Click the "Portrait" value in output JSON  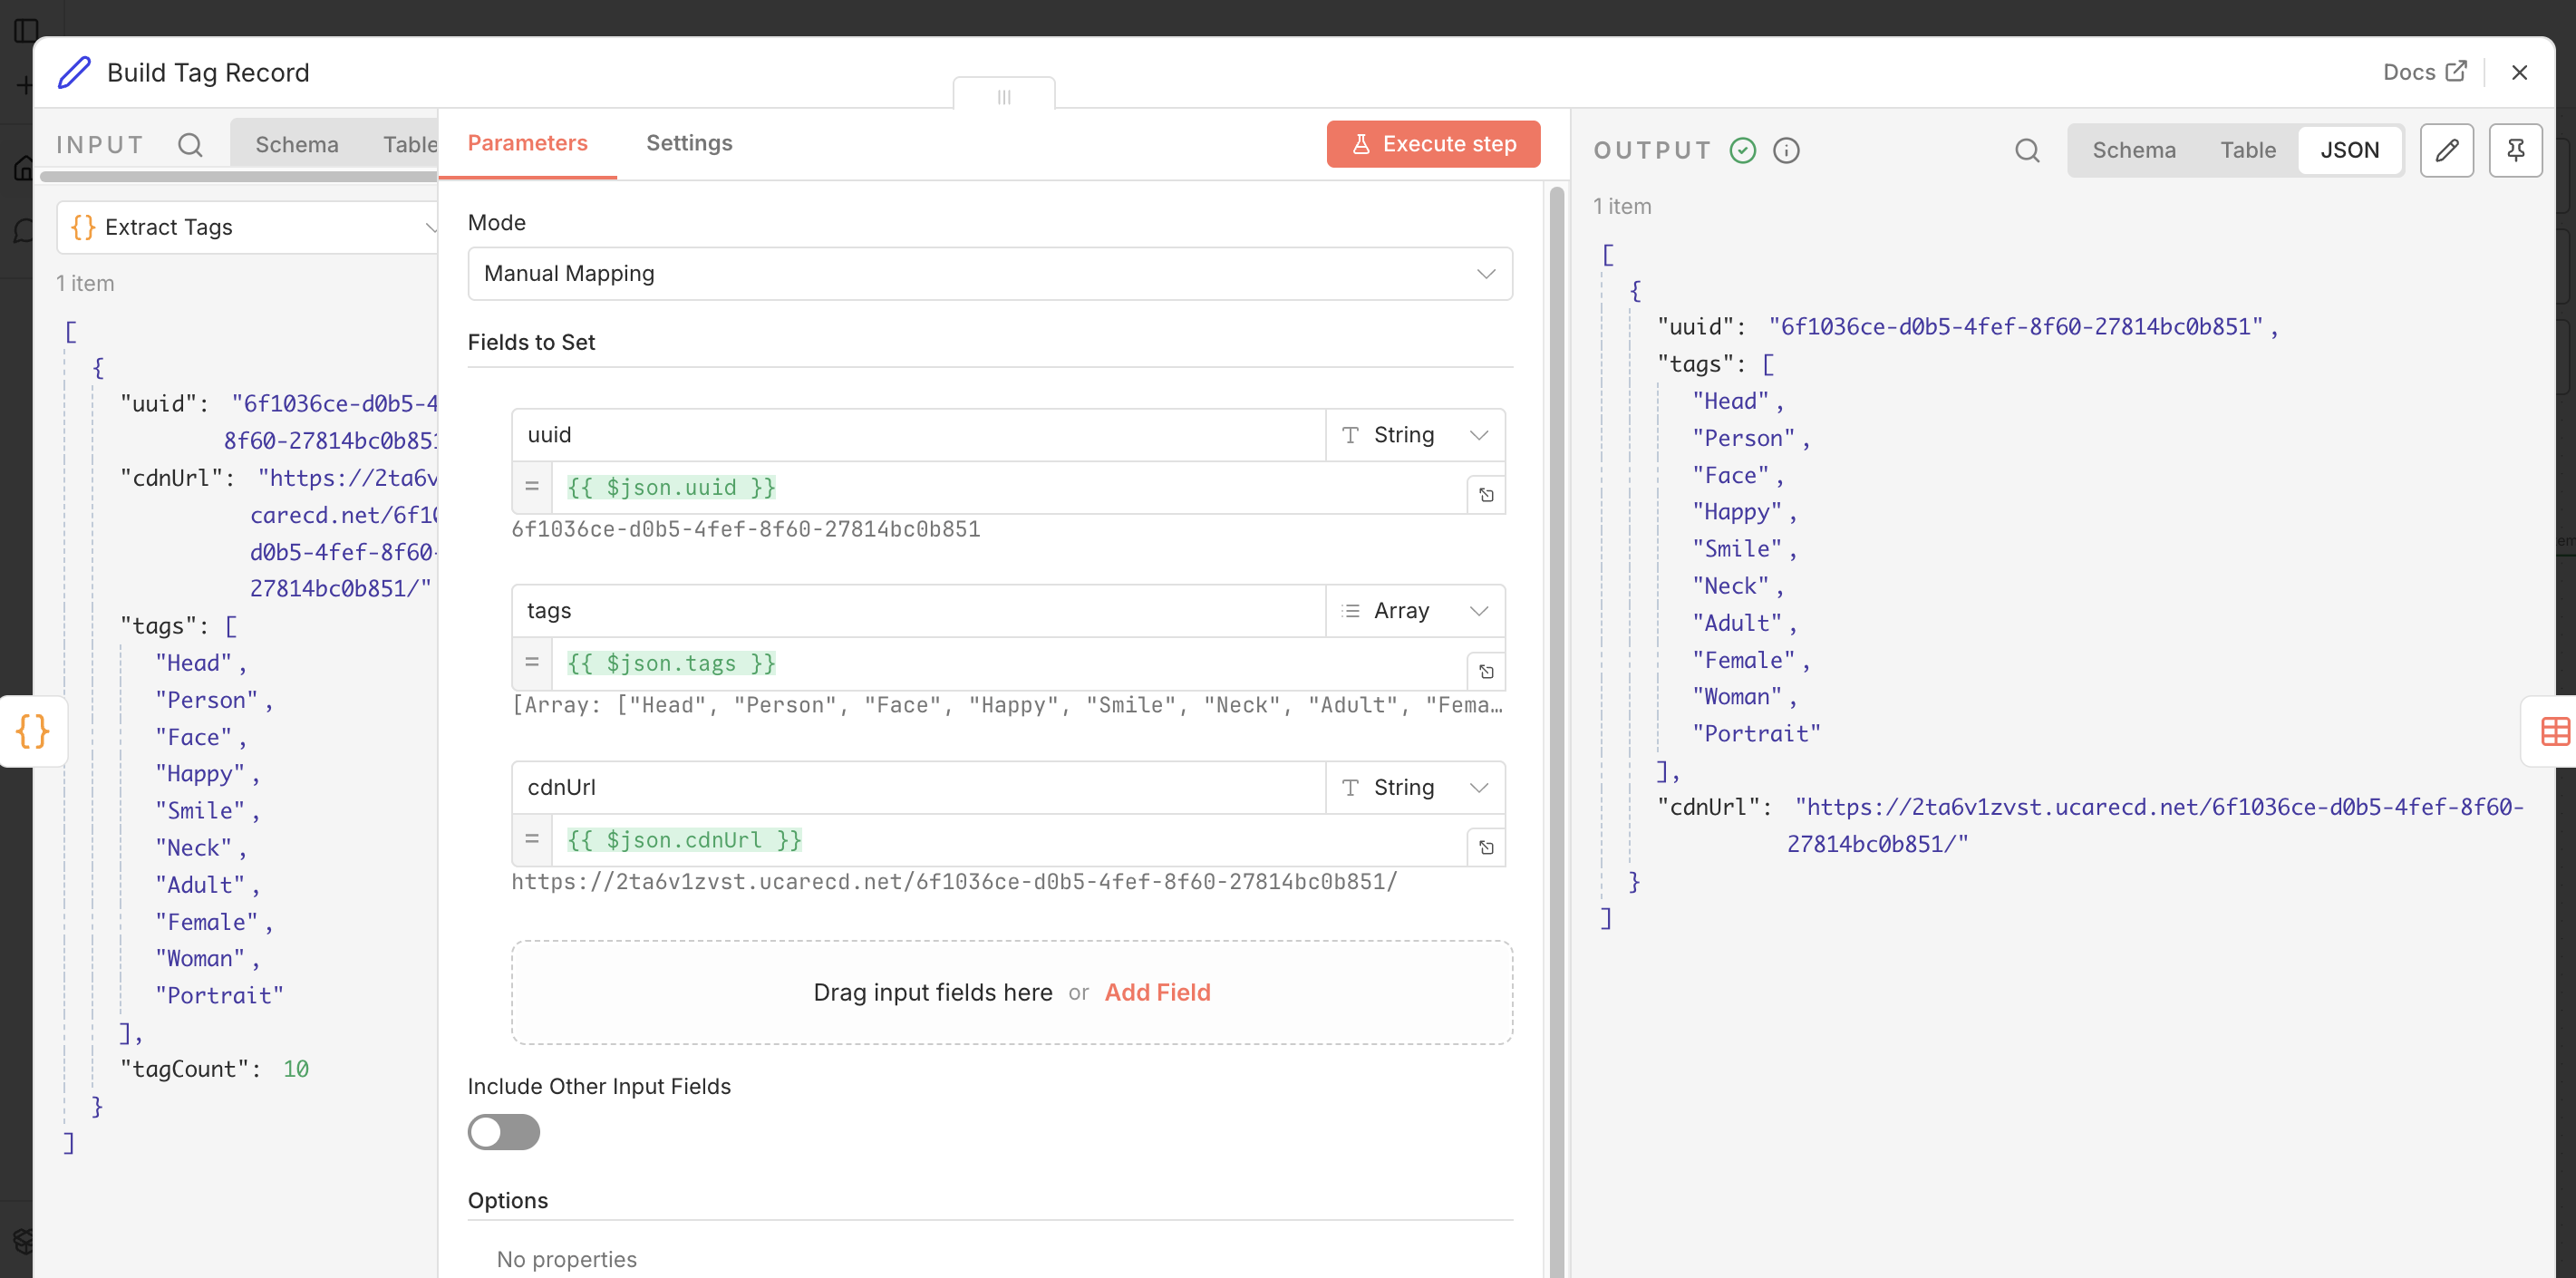[1756, 734]
